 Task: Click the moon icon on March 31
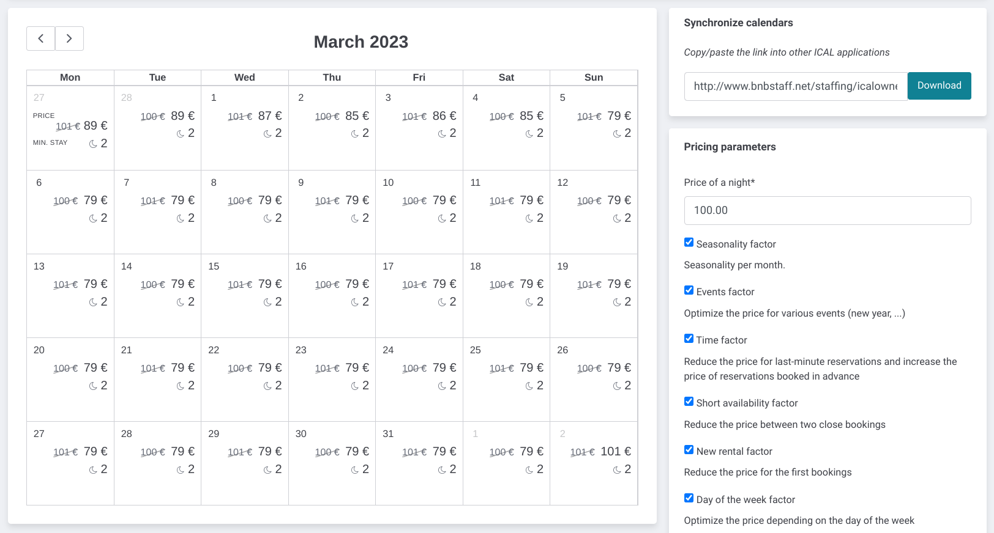point(441,469)
